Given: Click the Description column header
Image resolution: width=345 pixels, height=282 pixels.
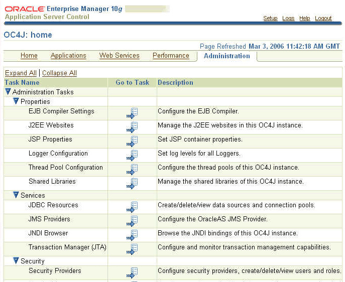Looking at the screenshot, I should click(x=175, y=83).
